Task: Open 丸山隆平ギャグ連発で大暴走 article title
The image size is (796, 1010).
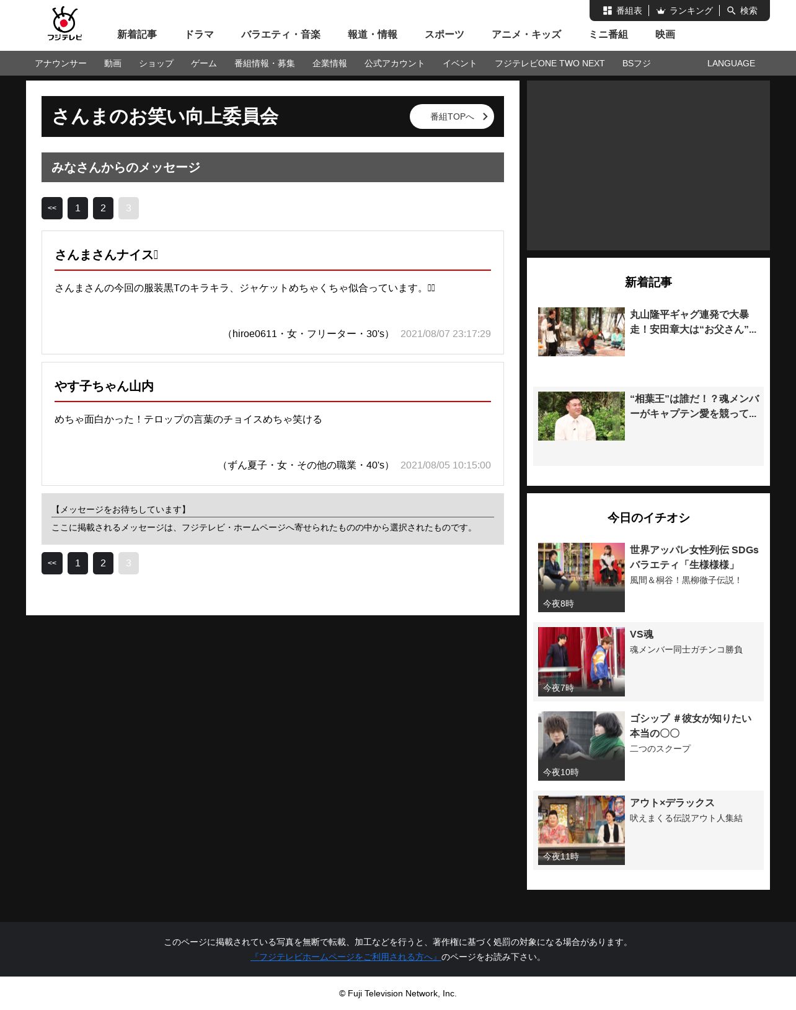Action: pos(693,322)
